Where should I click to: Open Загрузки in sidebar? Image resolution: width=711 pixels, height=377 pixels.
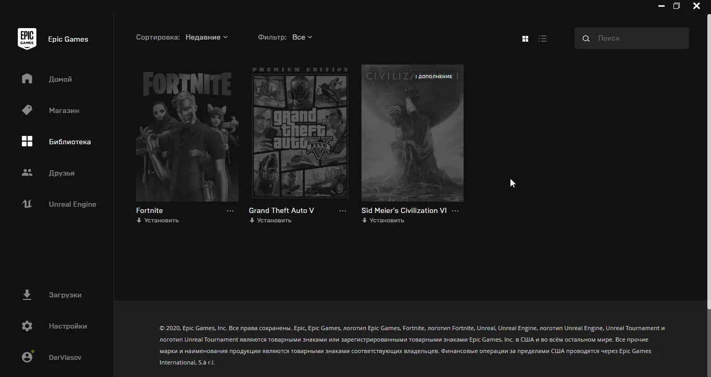[65, 295]
